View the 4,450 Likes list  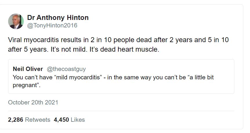click(69, 119)
